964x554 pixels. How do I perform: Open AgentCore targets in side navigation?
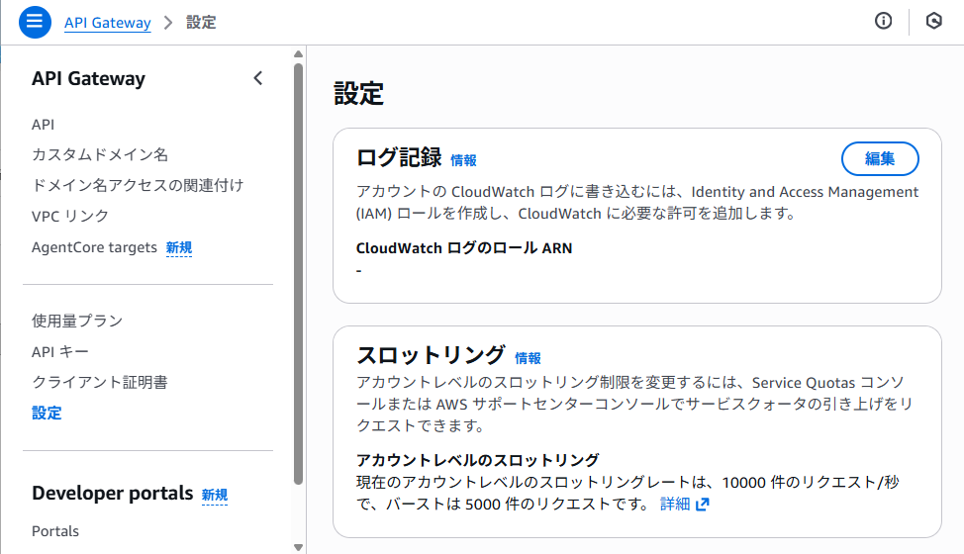point(94,247)
